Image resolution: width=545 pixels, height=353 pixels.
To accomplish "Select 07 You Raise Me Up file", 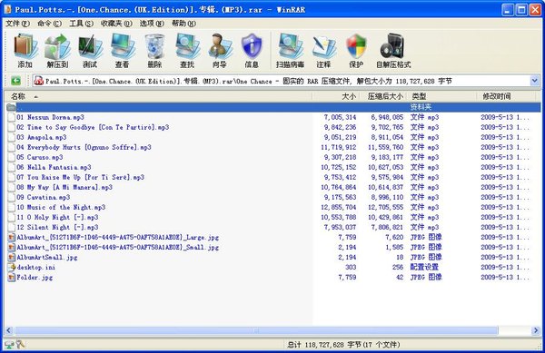I will [x=80, y=177].
